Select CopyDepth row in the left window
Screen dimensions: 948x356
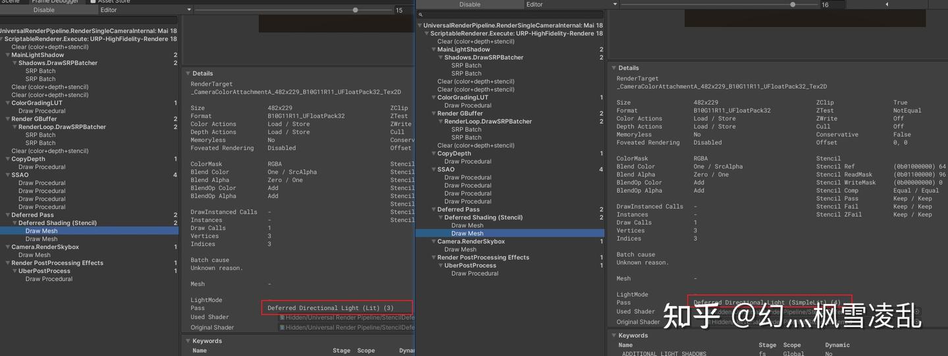(x=89, y=159)
